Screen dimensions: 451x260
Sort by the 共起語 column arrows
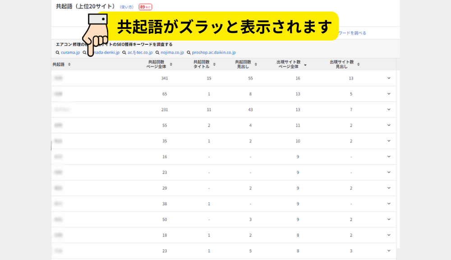click(69, 65)
